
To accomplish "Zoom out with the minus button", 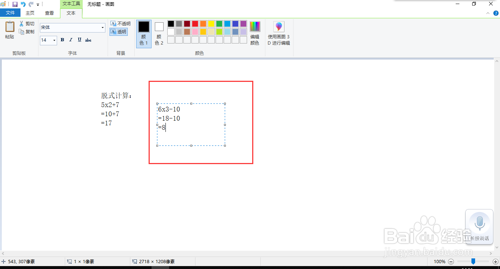I will tap(451, 261).
